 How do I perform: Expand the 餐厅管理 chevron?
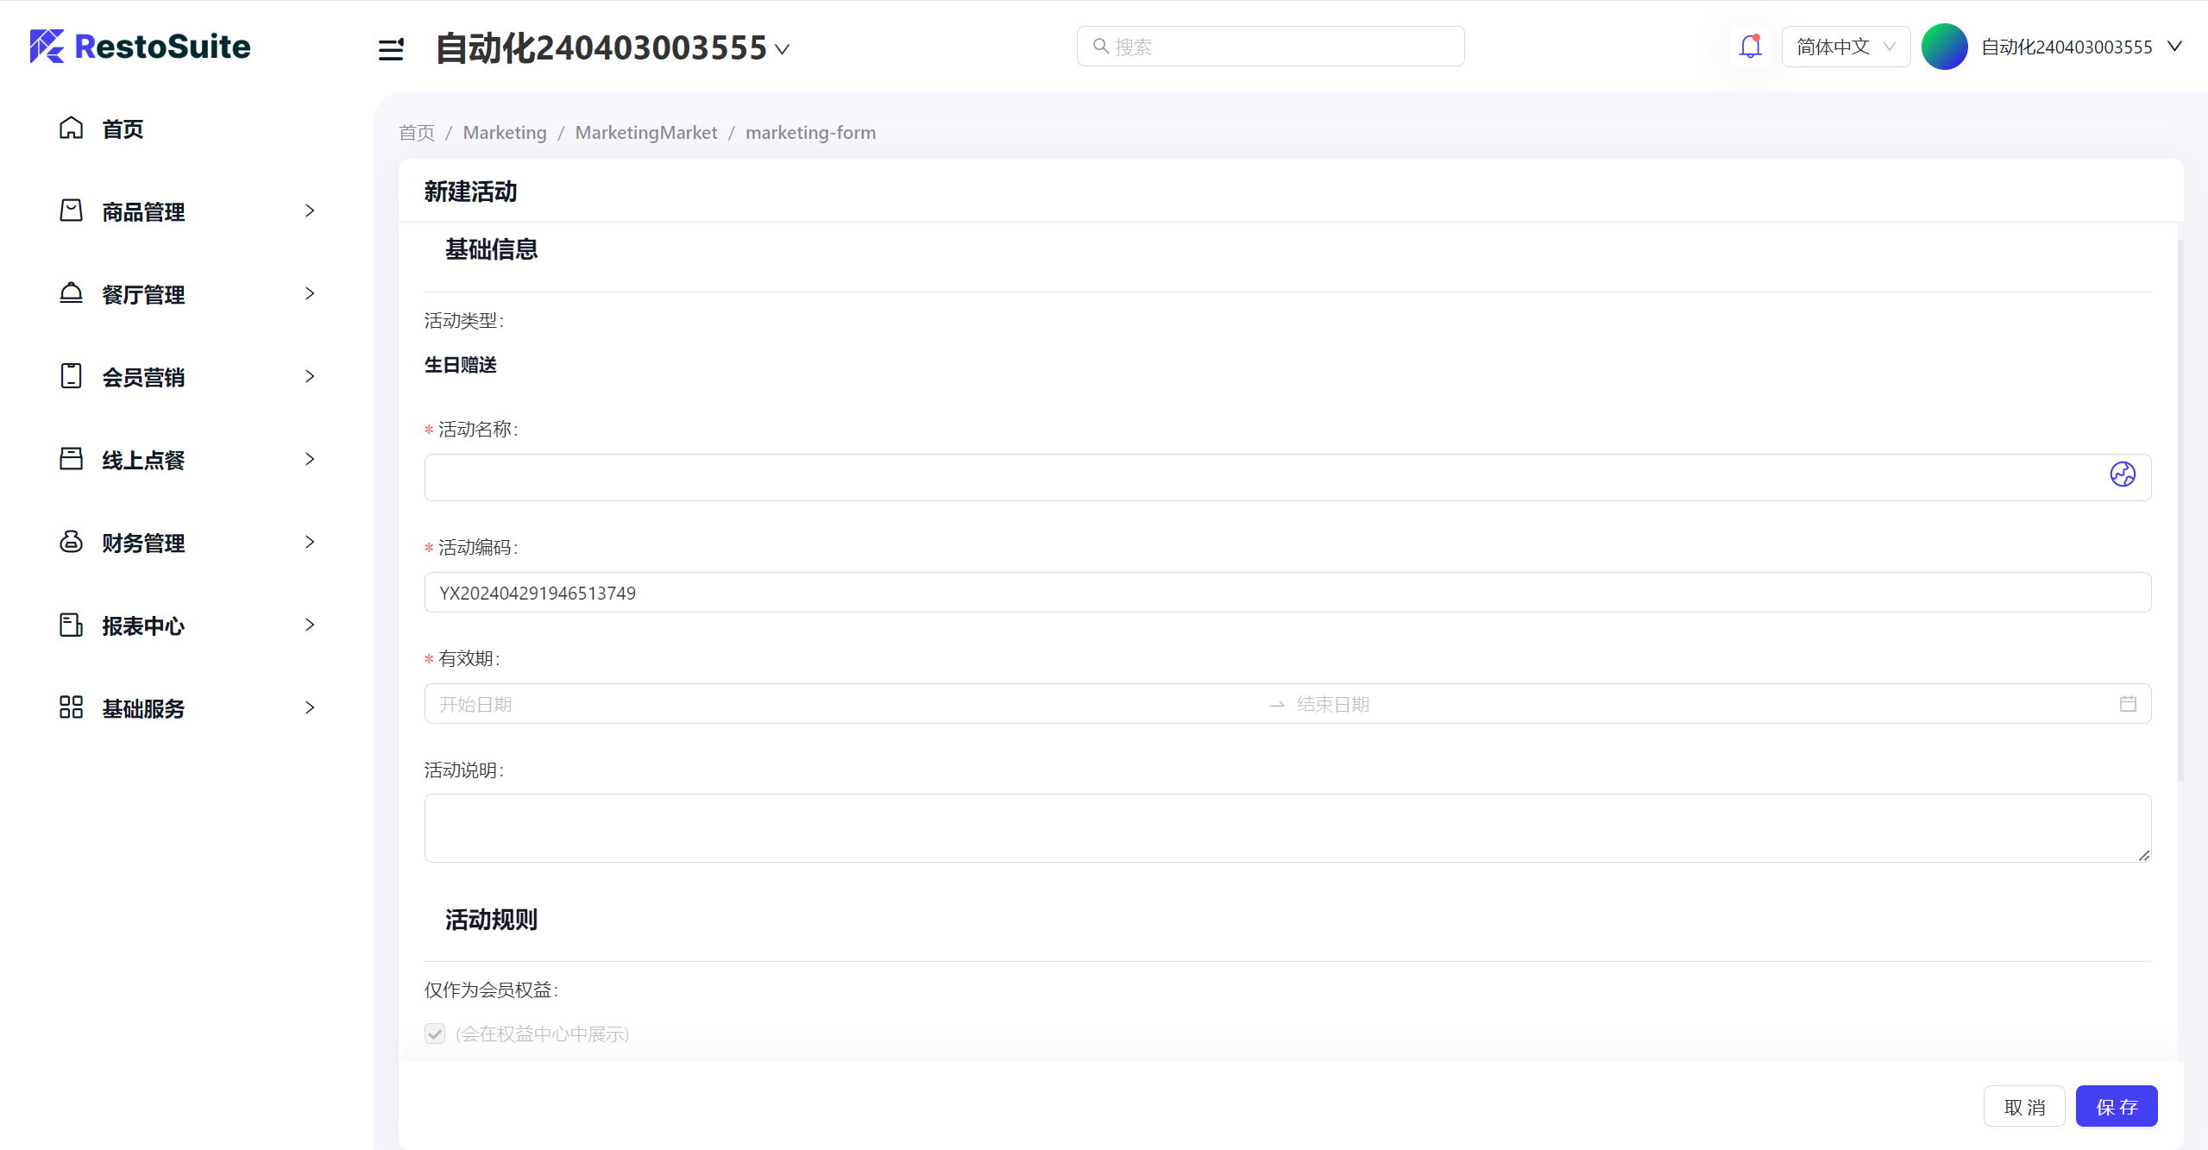click(x=310, y=293)
